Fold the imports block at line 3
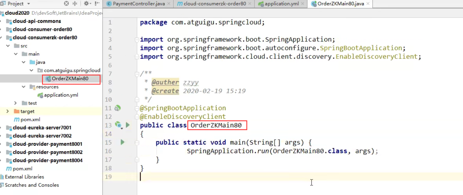463x195 pixels. tap(137, 40)
